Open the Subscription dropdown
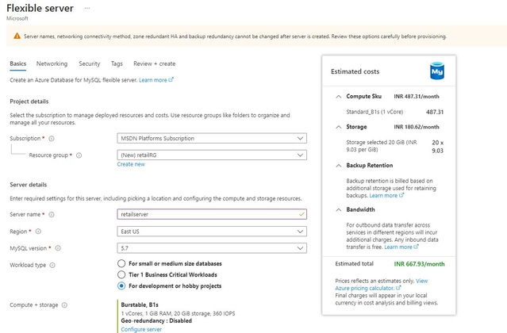Image resolution: width=507 pixels, height=333 pixels. point(211,138)
